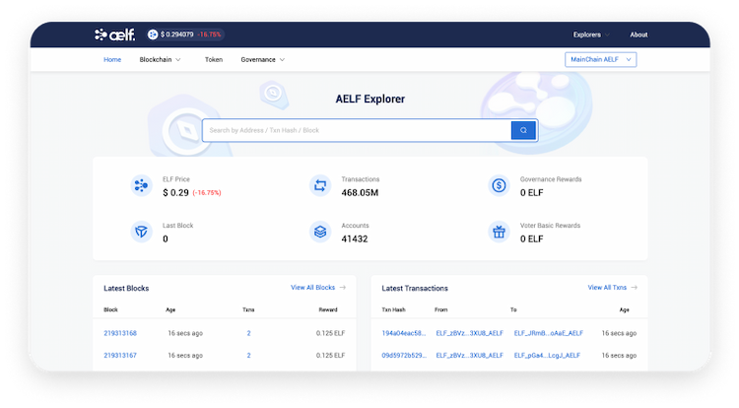Viewport: 739px width, 408px height.
Task: Expand the Blockchain menu
Action: click(x=160, y=60)
